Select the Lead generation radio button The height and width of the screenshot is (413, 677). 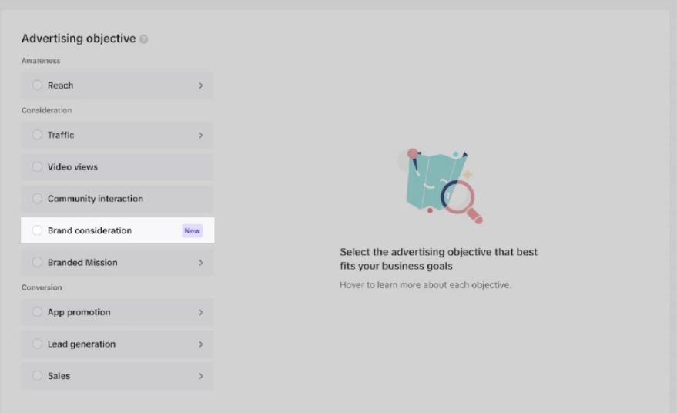pos(38,344)
